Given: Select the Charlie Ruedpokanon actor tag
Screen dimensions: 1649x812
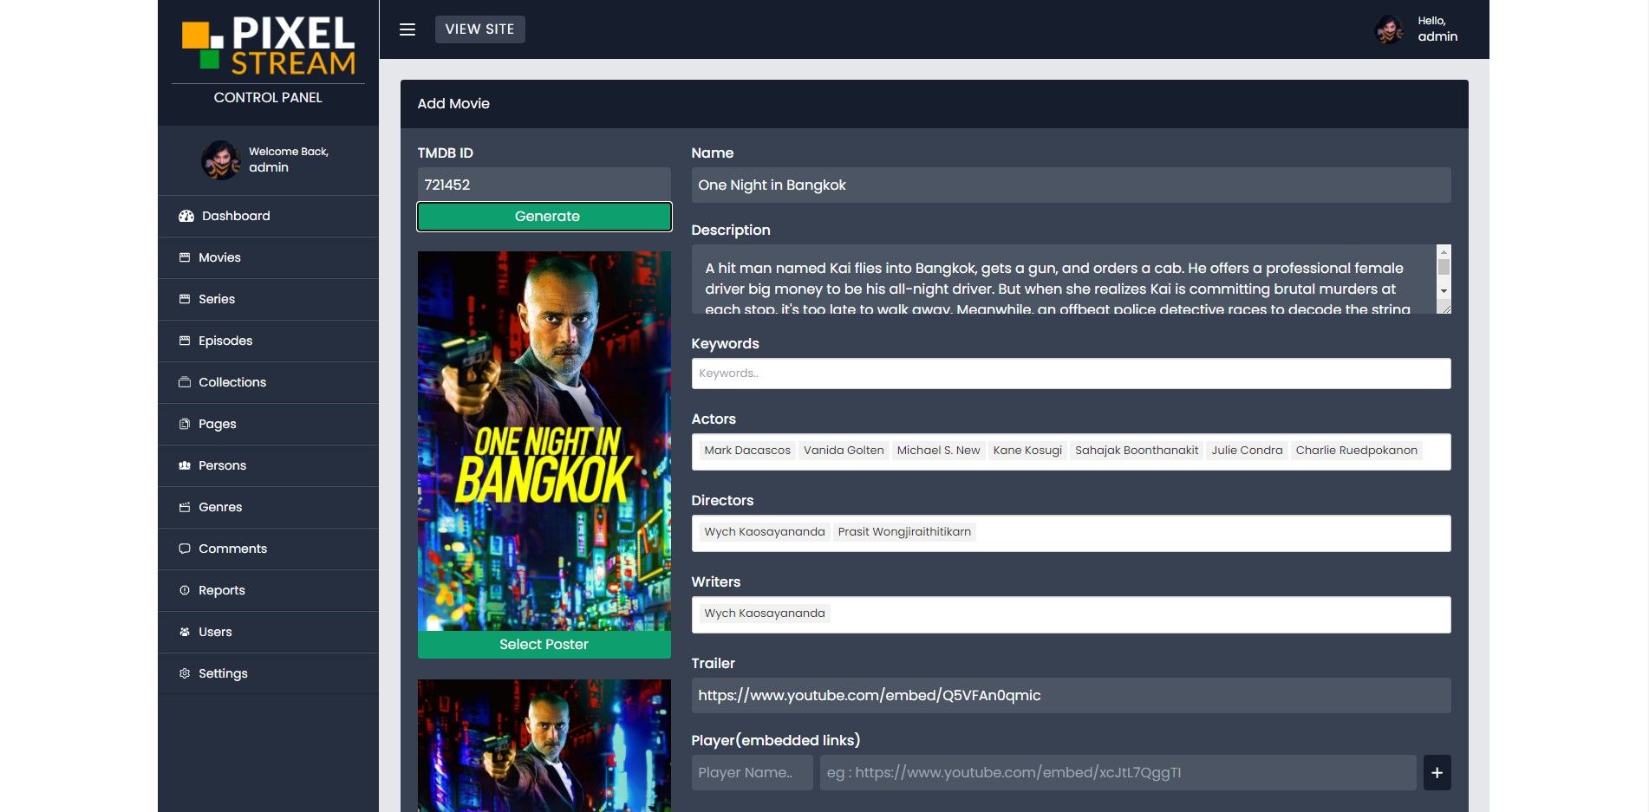Looking at the screenshot, I should pyautogui.click(x=1357, y=451).
